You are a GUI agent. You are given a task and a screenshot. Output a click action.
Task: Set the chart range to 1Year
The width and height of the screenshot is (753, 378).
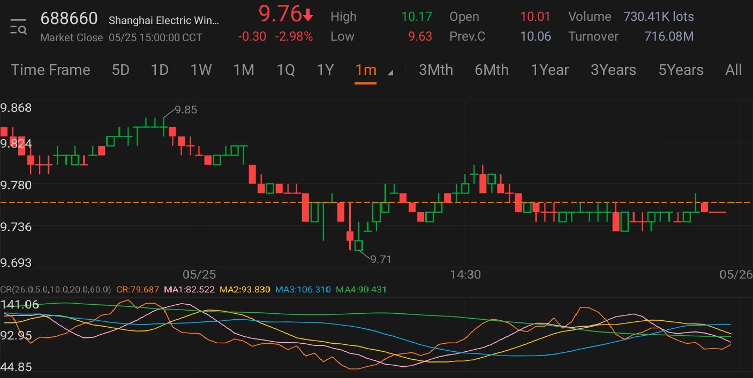click(x=549, y=70)
